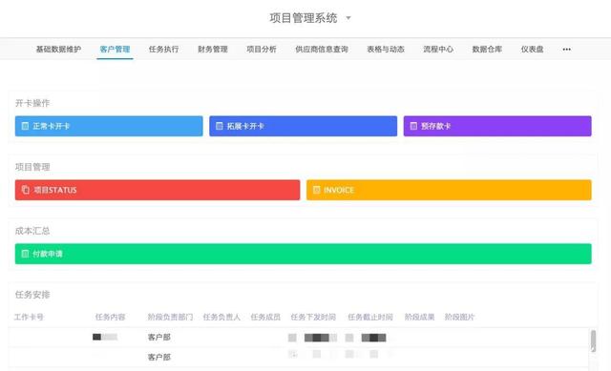Click the copy icon on 项目STATUS
Image resolution: width=611 pixels, height=371 pixels.
coord(26,190)
